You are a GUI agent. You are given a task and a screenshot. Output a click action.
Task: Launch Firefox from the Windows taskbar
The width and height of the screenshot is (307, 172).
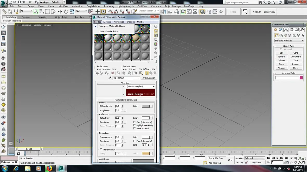(x=49, y=168)
